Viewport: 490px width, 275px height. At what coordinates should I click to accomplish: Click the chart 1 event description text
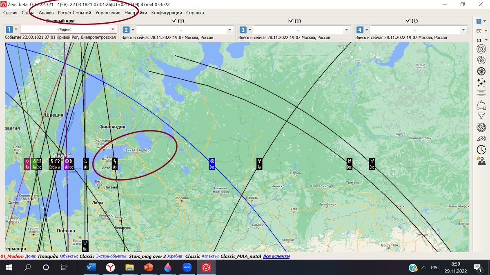click(60, 37)
